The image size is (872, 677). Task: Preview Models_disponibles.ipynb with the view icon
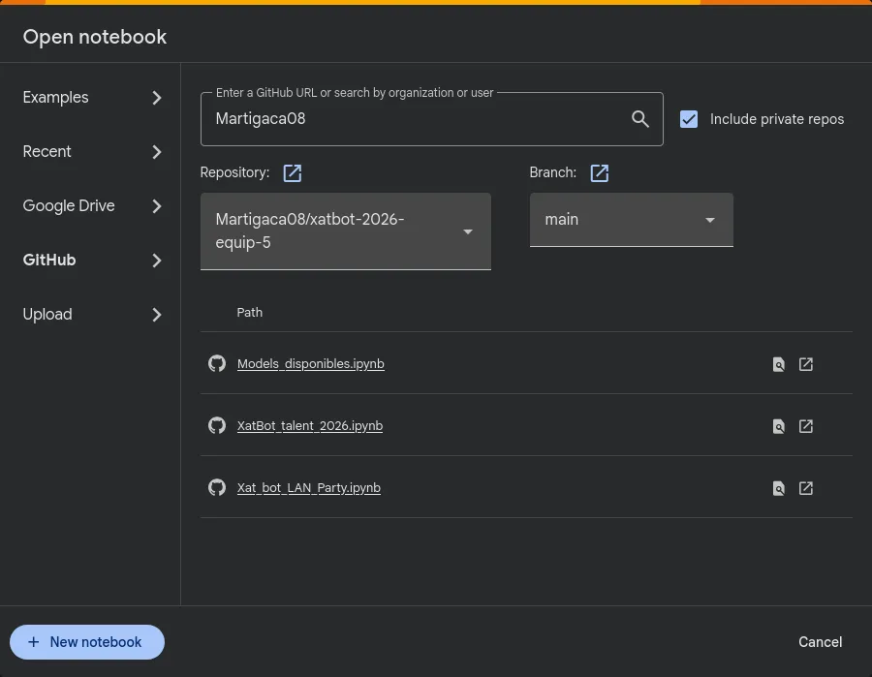(778, 364)
